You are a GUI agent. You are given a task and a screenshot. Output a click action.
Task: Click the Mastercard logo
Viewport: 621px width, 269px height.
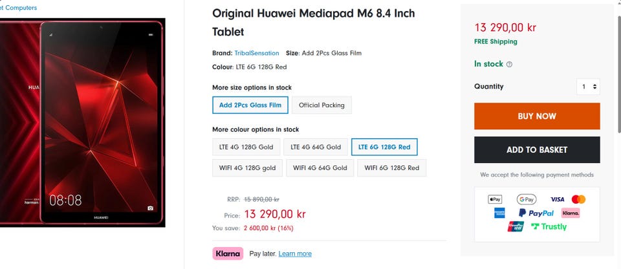pyautogui.click(x=579, y=199)
